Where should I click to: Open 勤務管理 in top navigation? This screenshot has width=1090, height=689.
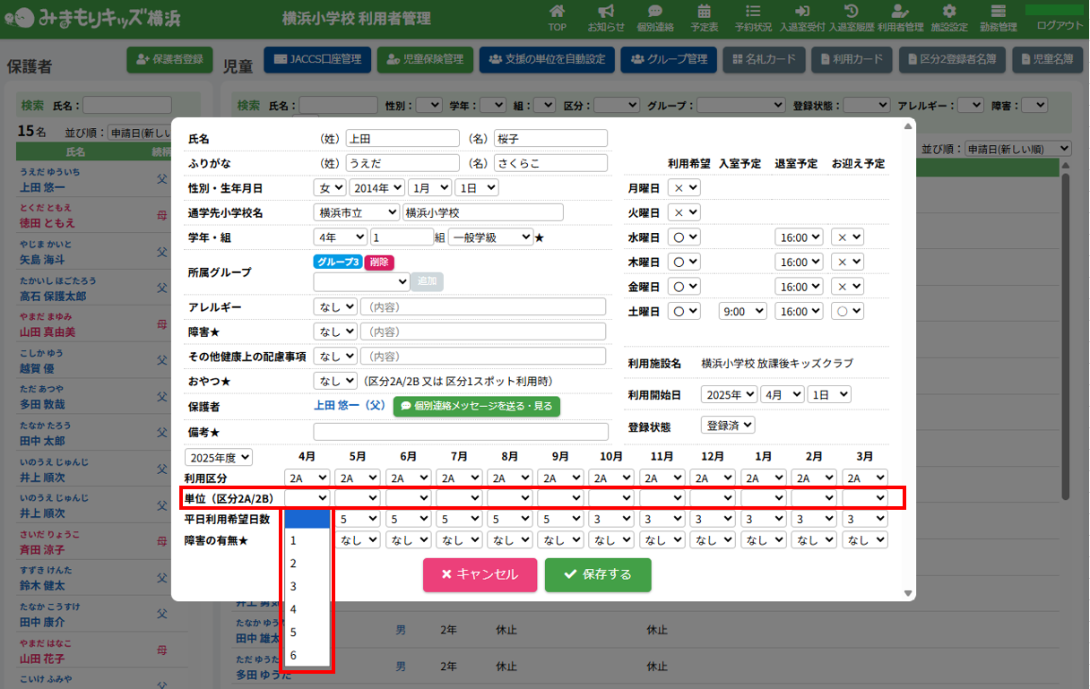coord(998,18)
